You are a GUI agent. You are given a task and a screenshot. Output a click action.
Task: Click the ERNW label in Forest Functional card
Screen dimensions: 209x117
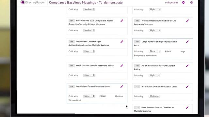(x=103, y=96)
